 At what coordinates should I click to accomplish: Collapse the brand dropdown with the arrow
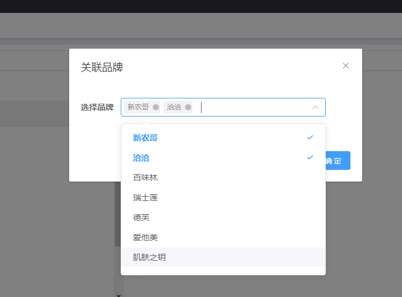pos(316,107)
